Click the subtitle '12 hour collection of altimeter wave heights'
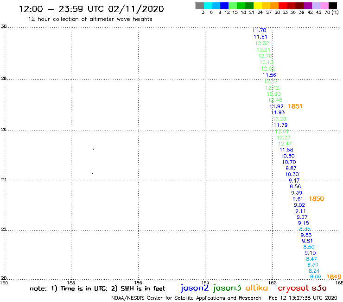This screenshot has width=343, height=302. click(x=90, y=19)
